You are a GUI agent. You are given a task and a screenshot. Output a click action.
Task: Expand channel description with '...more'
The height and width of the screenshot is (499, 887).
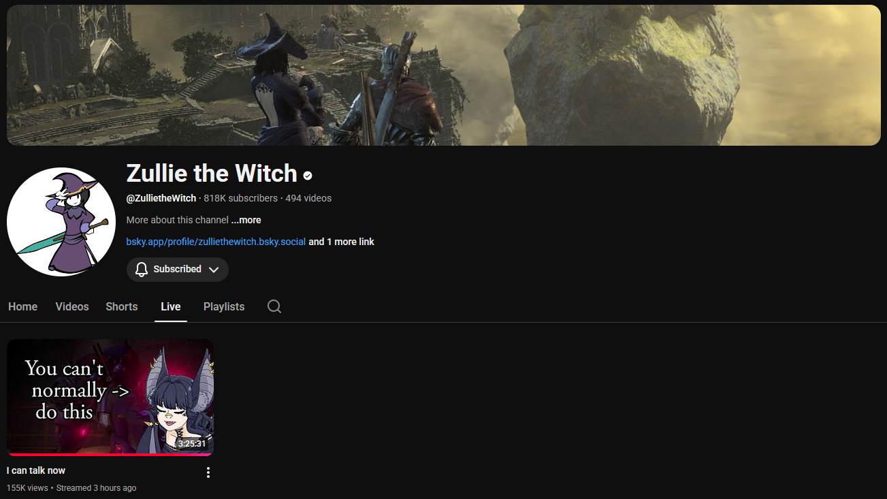coord(246,220)
